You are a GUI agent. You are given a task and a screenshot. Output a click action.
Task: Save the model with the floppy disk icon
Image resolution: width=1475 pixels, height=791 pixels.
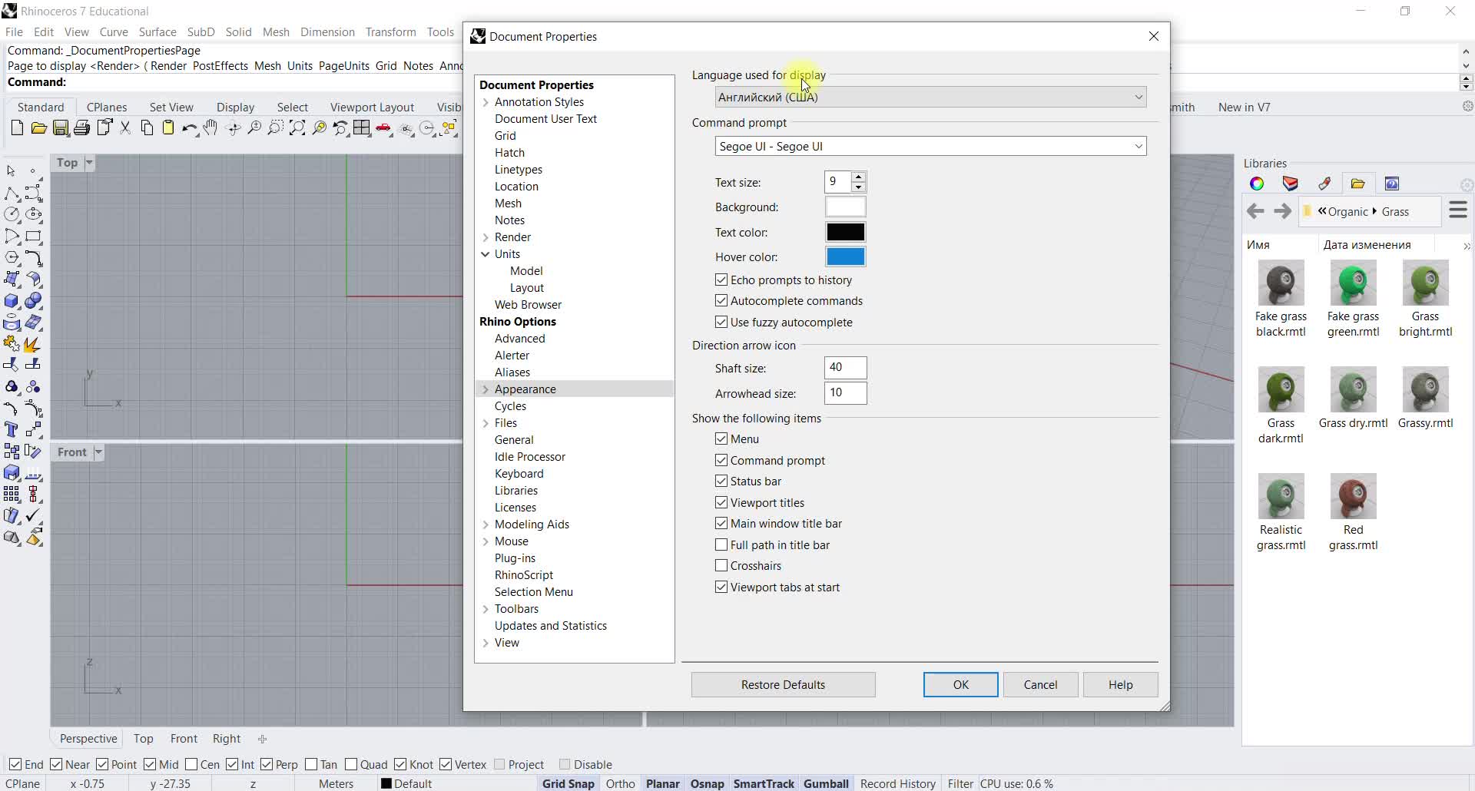[x=61, y=128]
